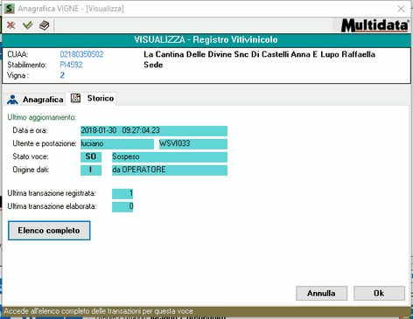The width and height of the screenshot is (413, 319).
Task: Click the Vigna value 2
Action: (62, 75)
